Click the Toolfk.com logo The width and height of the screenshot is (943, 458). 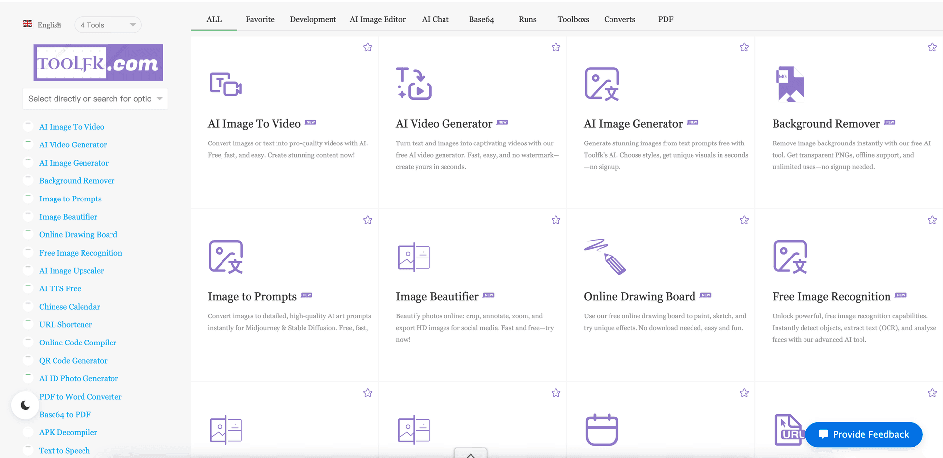(98, 62)
